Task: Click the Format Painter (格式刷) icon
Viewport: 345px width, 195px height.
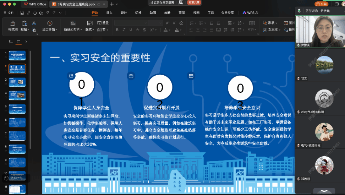Action: [13, 23]
